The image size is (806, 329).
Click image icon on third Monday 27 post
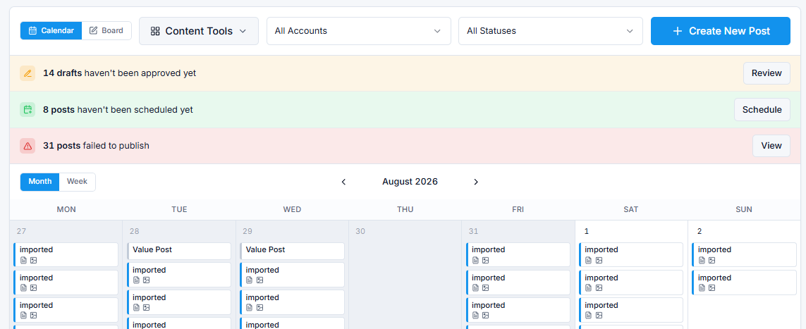33,316
